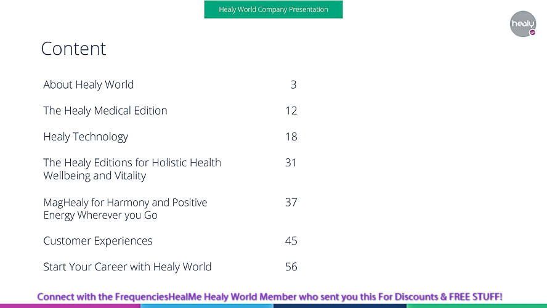Image resolution: width=547 pixels, height=308 pixels.
Task: Click the Healy World Company Presentation banner
Action: click(x=273, y=9)
